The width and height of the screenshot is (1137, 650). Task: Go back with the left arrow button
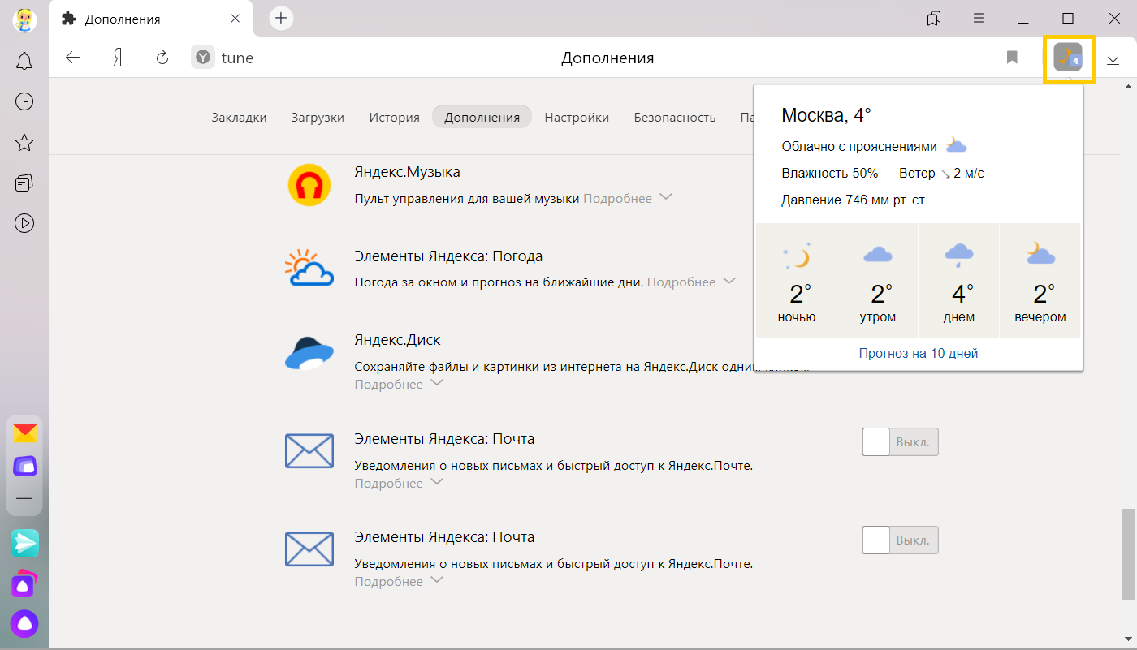coord(73,58)
